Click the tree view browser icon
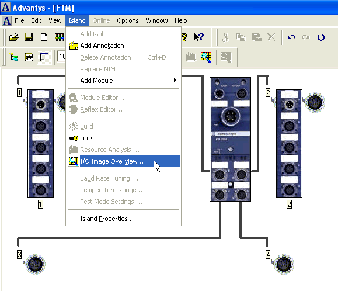 pyautogui.click(x=14, y=57)
